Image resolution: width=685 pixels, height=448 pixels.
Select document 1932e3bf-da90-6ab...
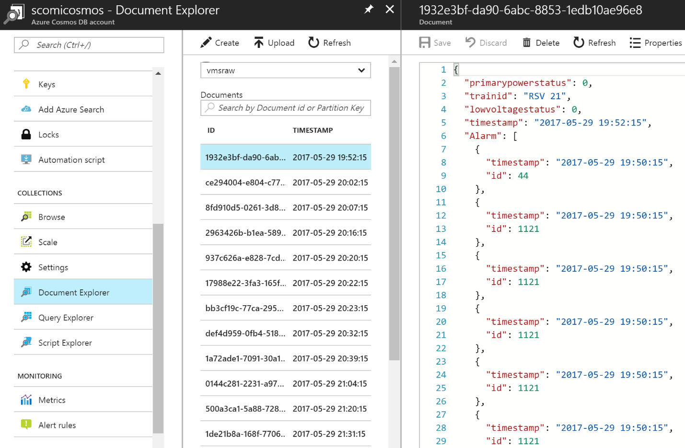286,157
